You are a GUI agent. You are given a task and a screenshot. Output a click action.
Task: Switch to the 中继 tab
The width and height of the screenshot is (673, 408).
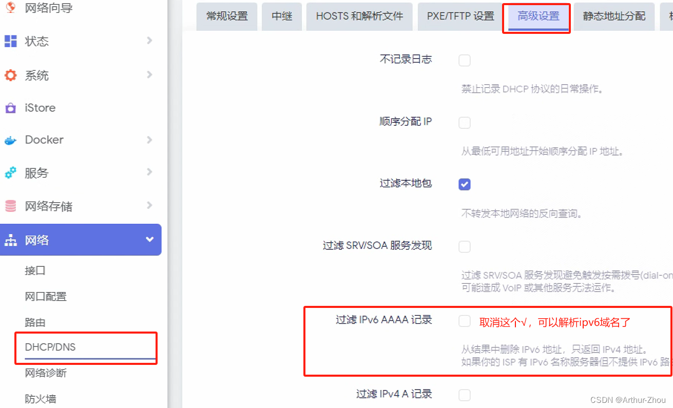click(x=282, y=16)
